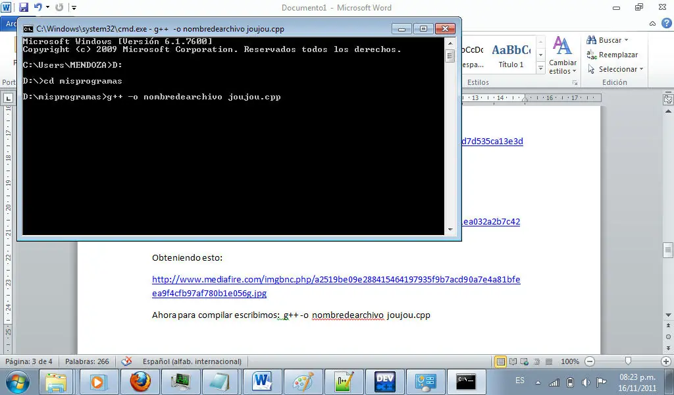Image resolution: width=674 pixels, height=395 pixels.
Task: Open the Dev-C++ icon in the taskbar
Action: tap(384, 382)
